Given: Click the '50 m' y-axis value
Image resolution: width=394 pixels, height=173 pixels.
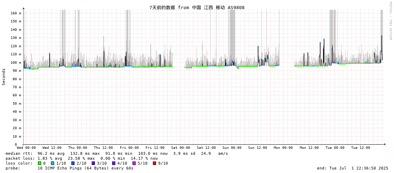Looking at the screenshot, I should 17,103.
